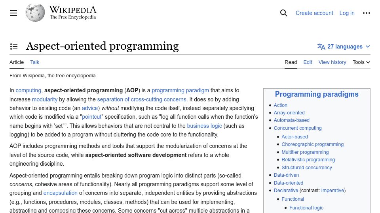Click the Declarative link
This screenshot has width=380, height=213.
pos(286,190)
